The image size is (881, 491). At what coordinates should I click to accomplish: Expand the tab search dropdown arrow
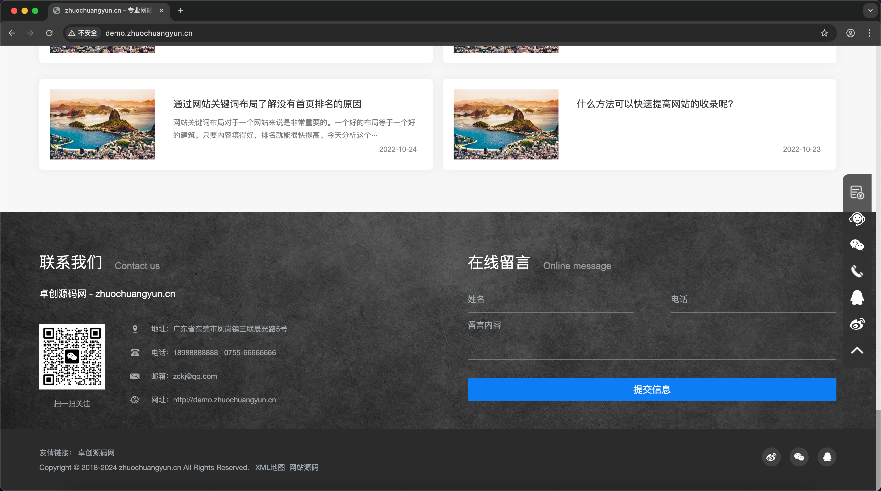871,10
